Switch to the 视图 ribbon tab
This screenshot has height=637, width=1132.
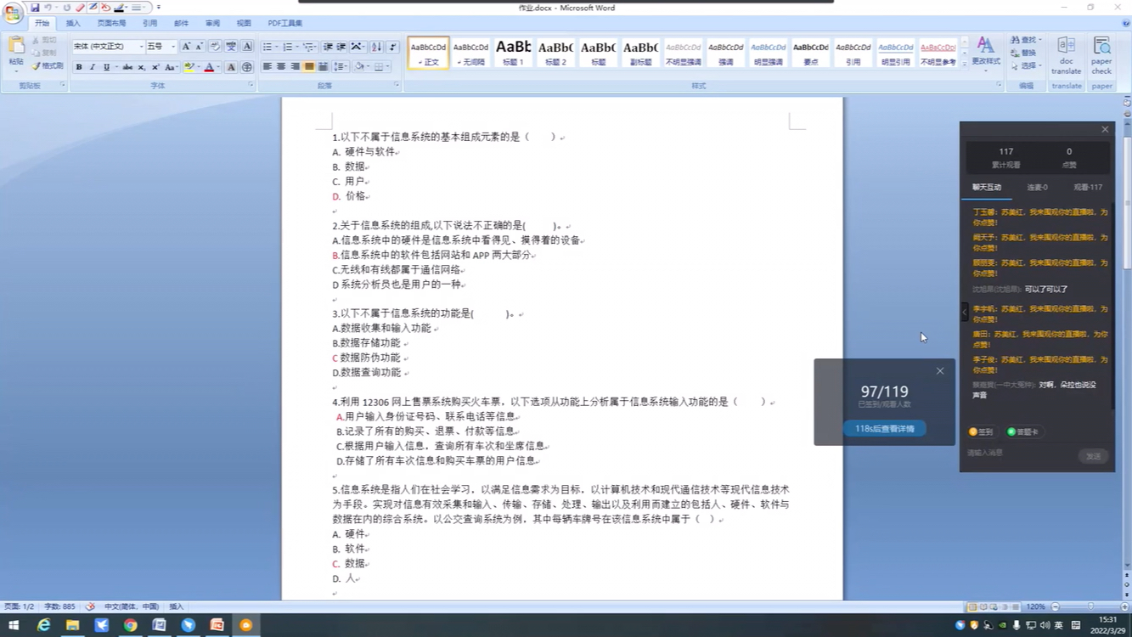(244, 24)
